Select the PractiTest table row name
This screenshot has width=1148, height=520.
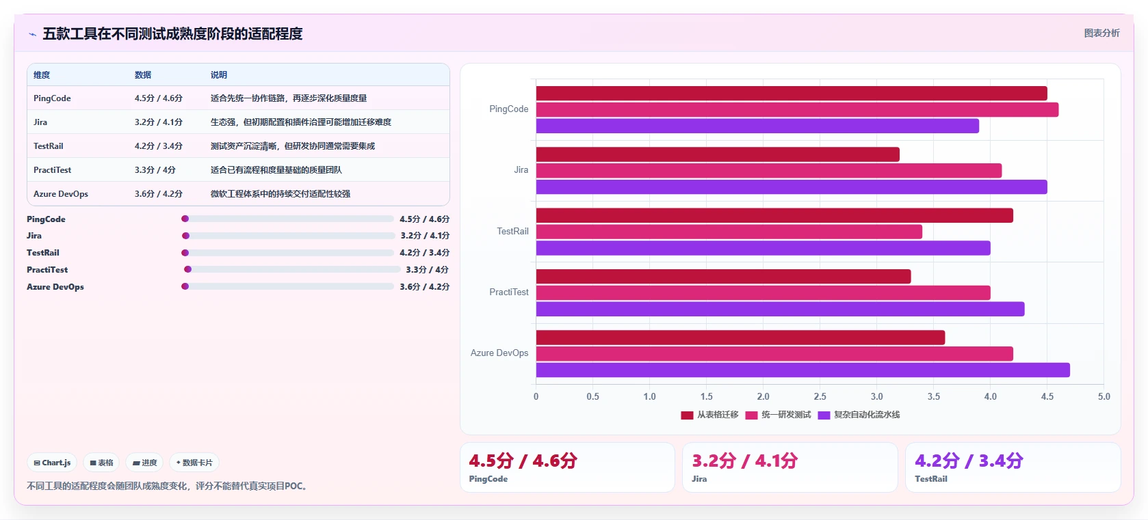tap(52, 170)
